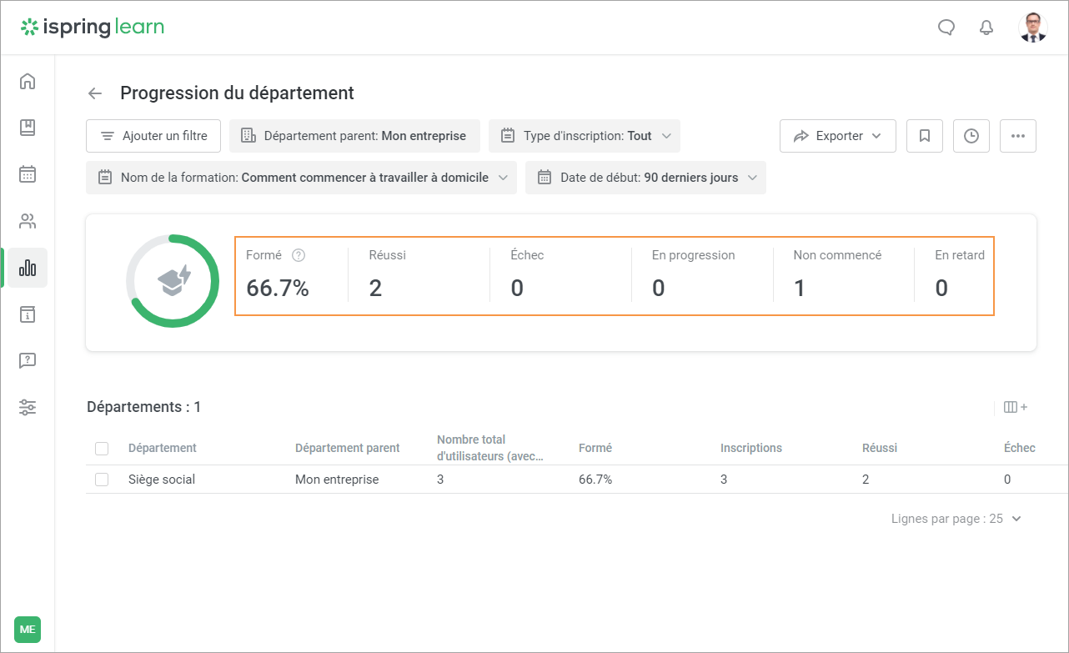Click the add columns icon above table
Screen dimensions: 1069x653
click(1015, 407)
